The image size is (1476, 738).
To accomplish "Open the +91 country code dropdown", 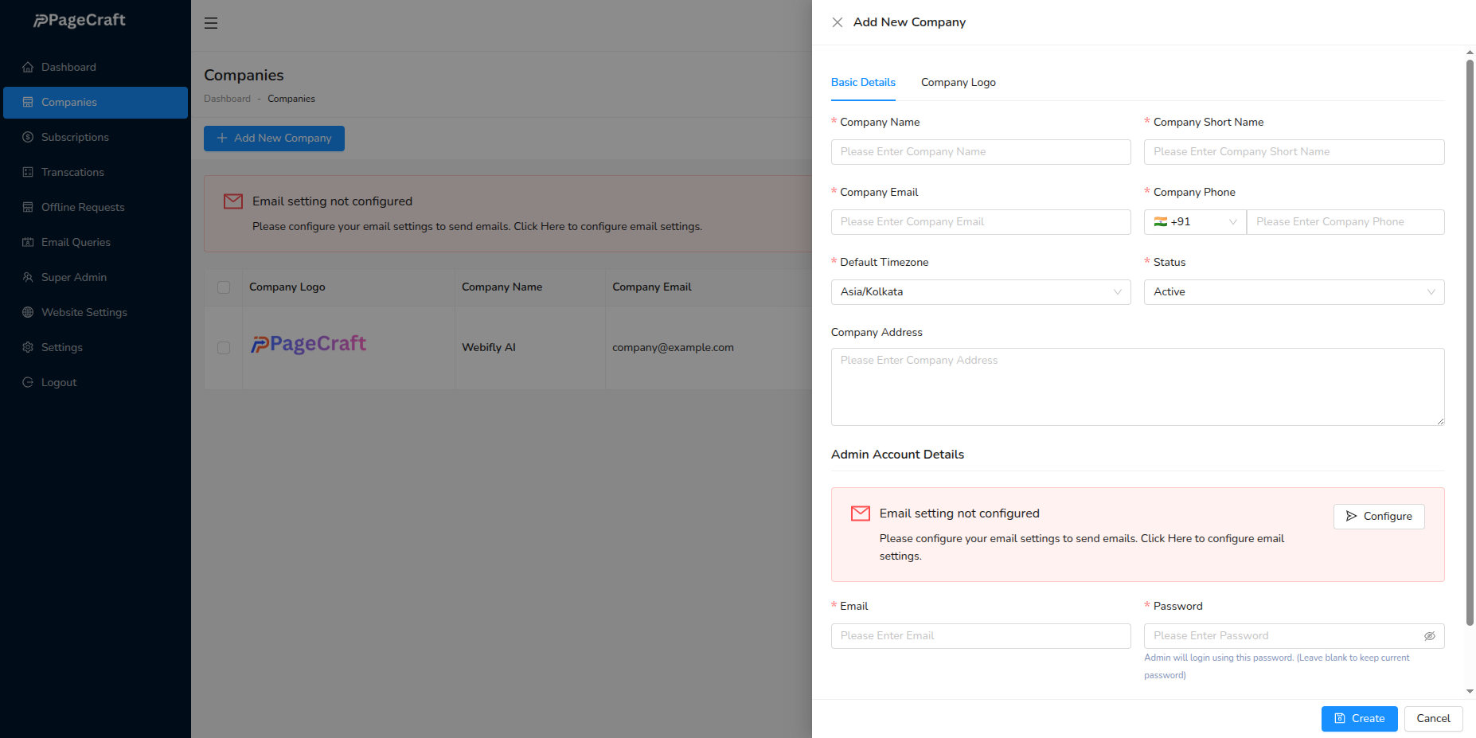I will tap(1195, 222).
